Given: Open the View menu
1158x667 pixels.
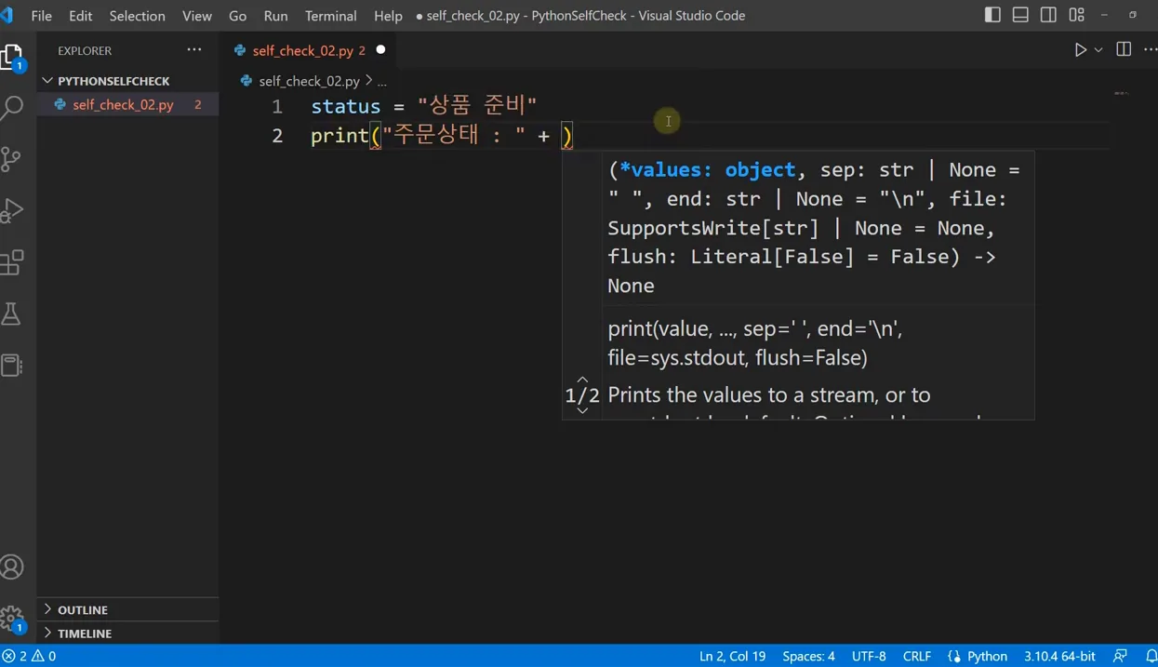Looking at the screenshot, I should [197, 16].
